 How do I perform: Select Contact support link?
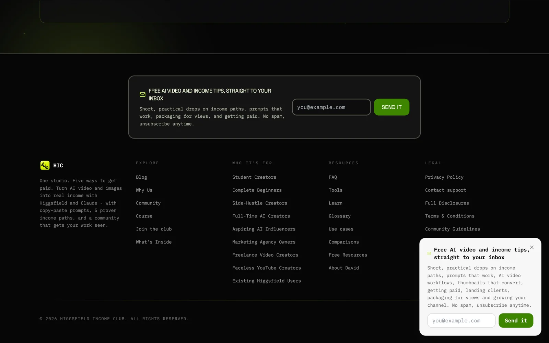446,190
